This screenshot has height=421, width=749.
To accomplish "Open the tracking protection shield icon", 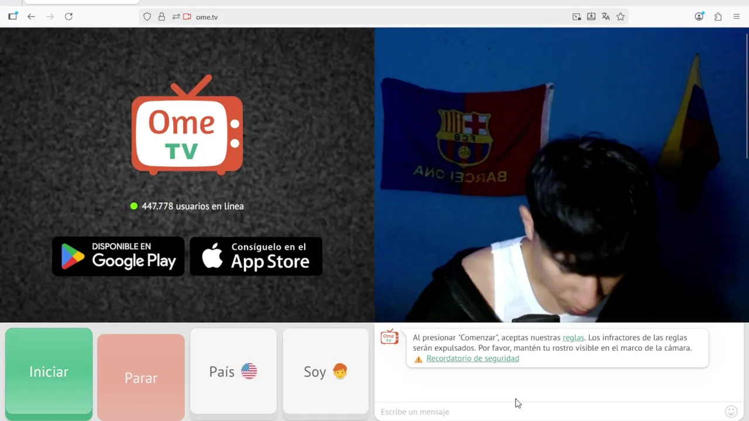I will (147, 17).
